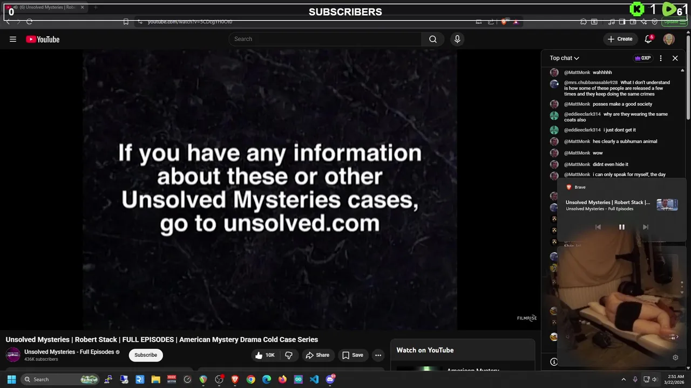Viewport: 691px width, 388px height.
Task: Click first @eddieeclark314 'same coats' message
Action: tap(616, 117)
